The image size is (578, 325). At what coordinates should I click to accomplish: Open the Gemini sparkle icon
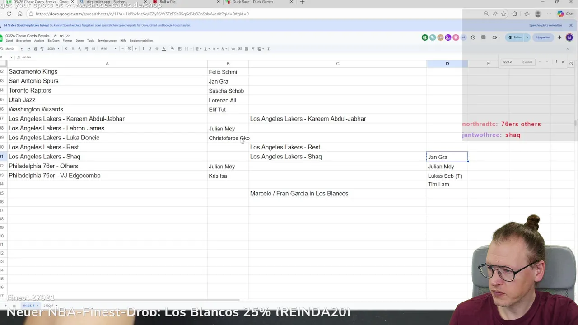tap(559, 37)
